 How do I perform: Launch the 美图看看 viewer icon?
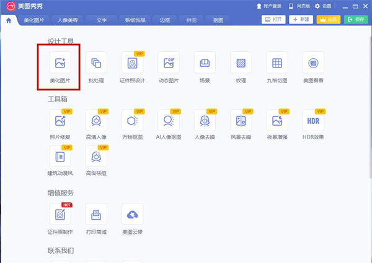click(x=313, y=63)
